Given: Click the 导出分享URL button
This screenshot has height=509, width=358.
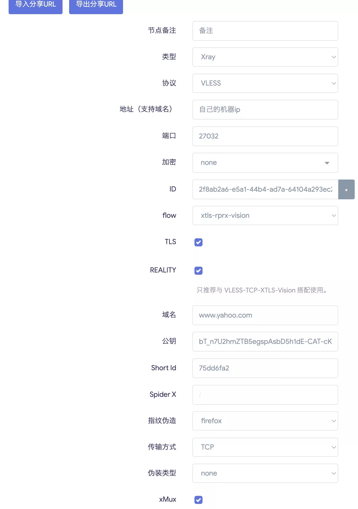Looking at the screenshot, I should point(96,5).
